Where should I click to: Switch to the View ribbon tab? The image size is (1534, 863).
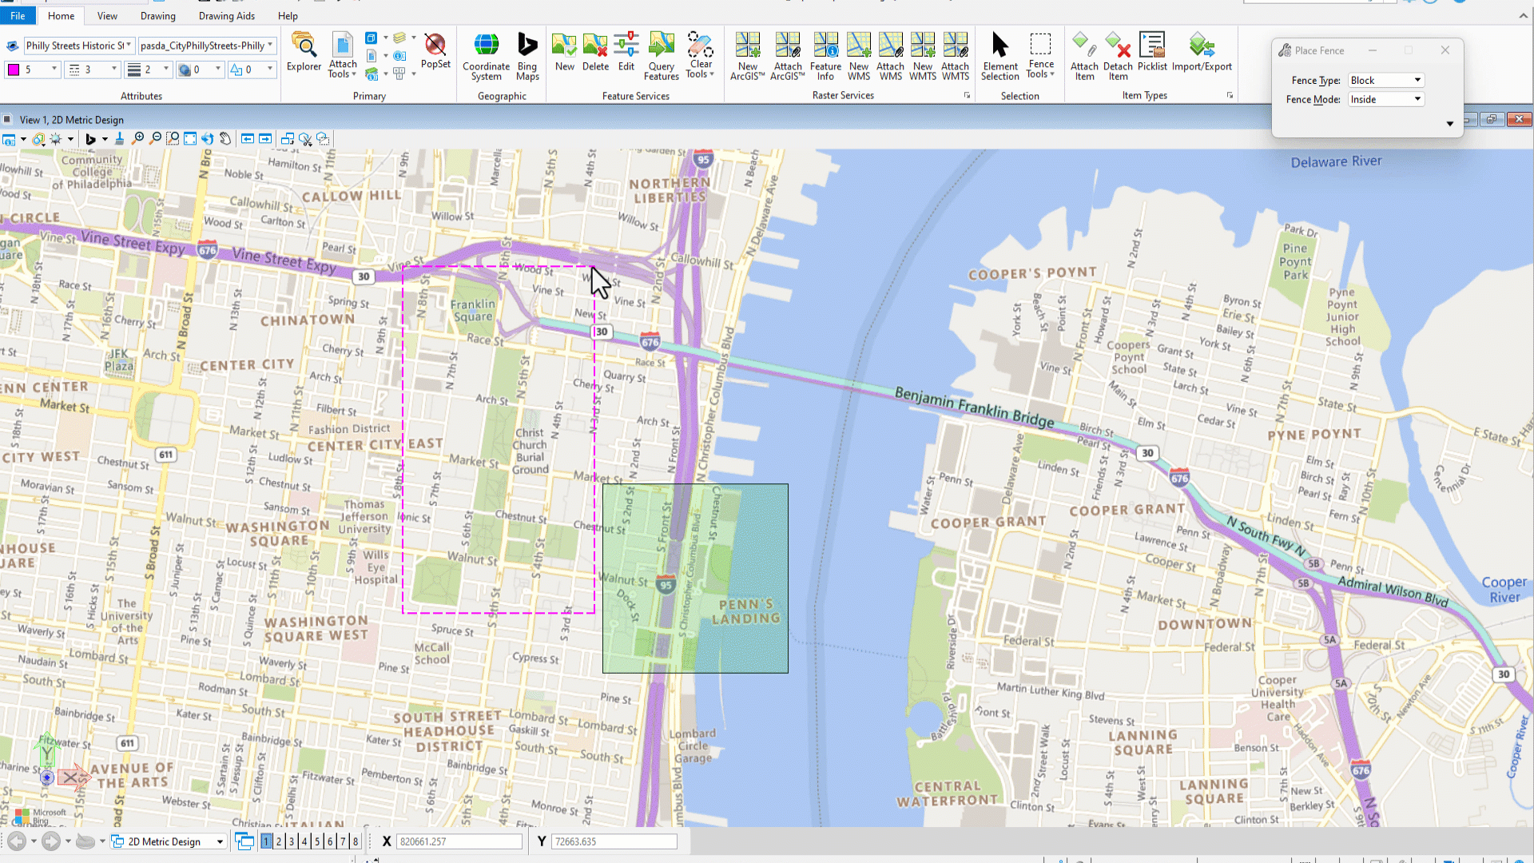pos(107,16)
